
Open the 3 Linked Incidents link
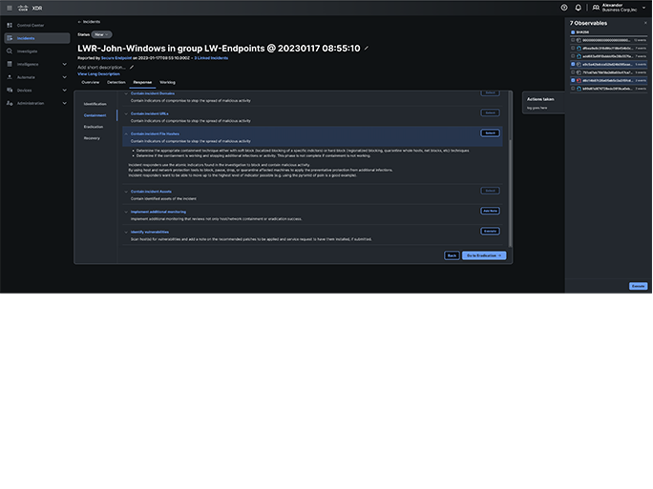[211, 58]
